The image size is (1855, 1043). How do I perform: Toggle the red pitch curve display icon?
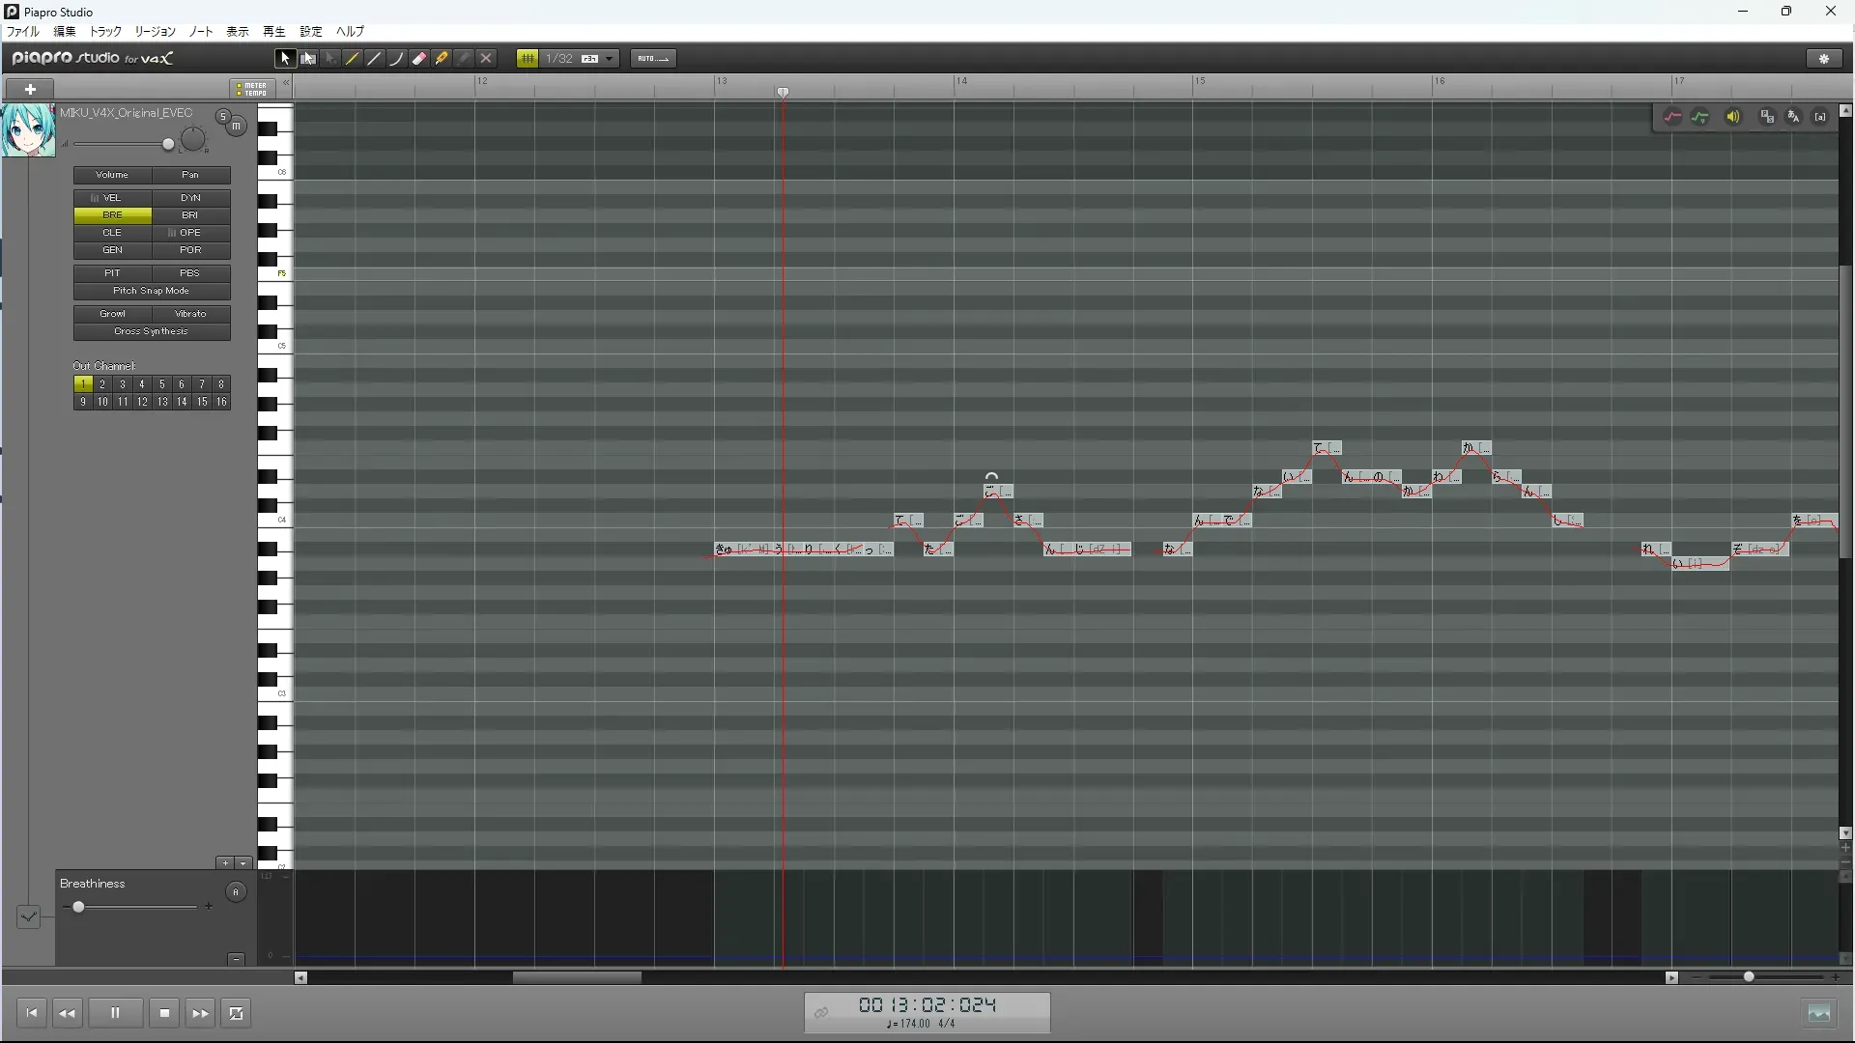click(1672, 117)
